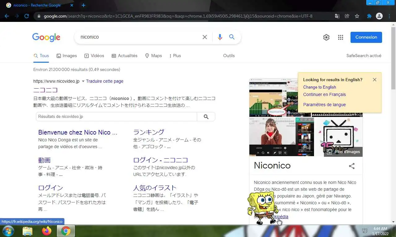Image resolution: width=396 pixels, height=237 pixels.
Task: Click the padlock site info icon
Action: pos(39,16)
